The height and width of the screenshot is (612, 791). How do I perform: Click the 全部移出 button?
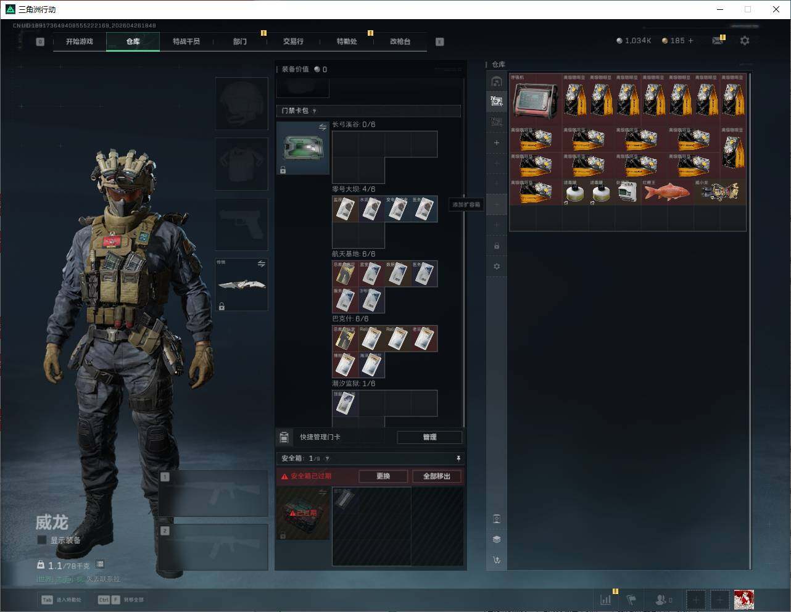pyautogui.click(x=437, y=476)
